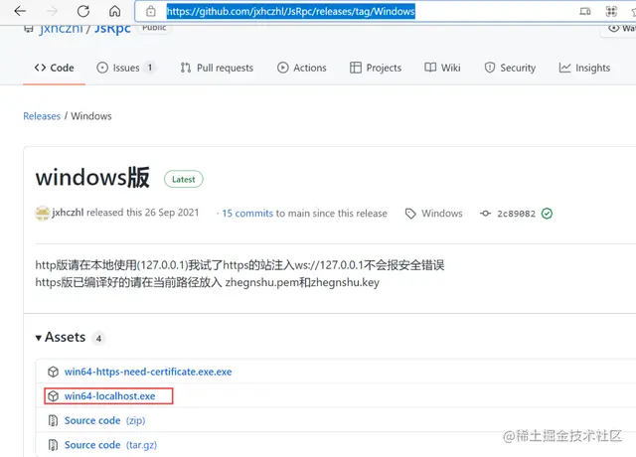Screen dimensions: 636x457
Task: Collapse the Assets section triangle
Action: click(39, 338)
